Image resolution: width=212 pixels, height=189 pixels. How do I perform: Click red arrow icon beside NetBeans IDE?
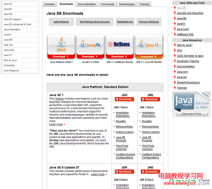(175, 34)
